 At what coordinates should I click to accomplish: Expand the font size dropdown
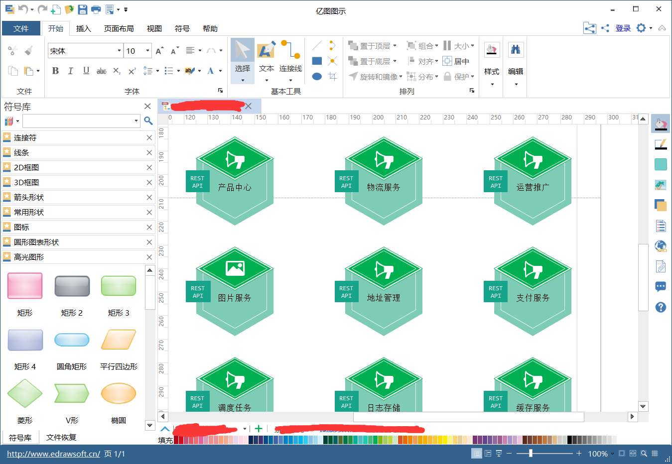coord(147,51)
